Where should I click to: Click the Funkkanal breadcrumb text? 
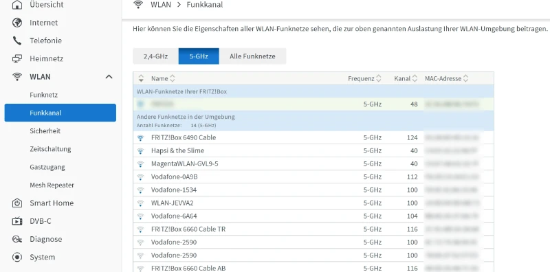click(x=204, y=5)
